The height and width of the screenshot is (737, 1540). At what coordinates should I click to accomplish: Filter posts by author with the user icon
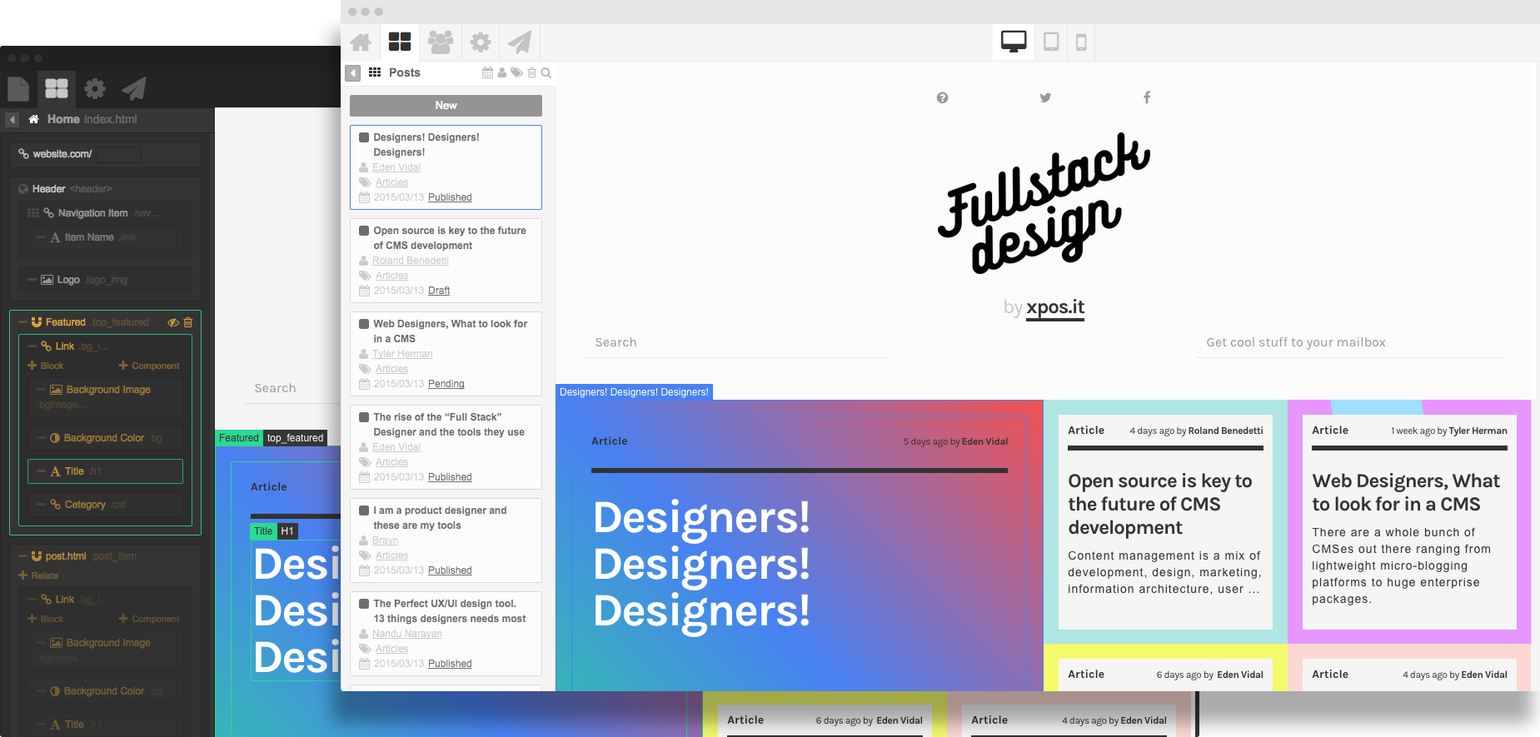(502, 72)
